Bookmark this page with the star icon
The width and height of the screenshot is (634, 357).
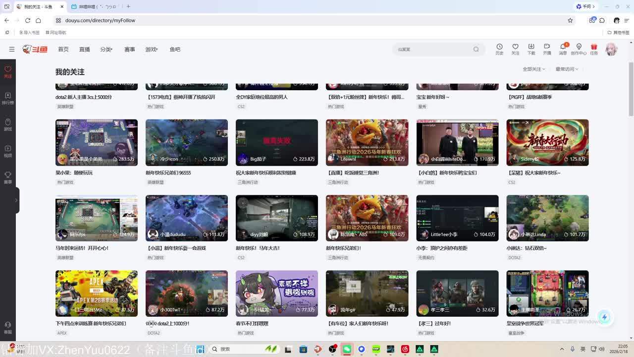pos(570,20)
